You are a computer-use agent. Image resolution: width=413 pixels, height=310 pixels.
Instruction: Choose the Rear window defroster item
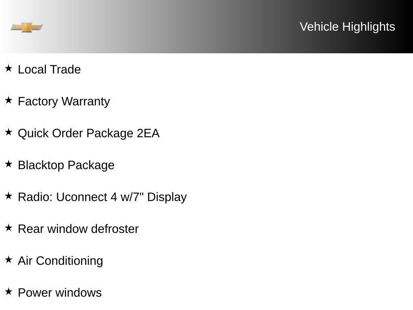point(78,229)
